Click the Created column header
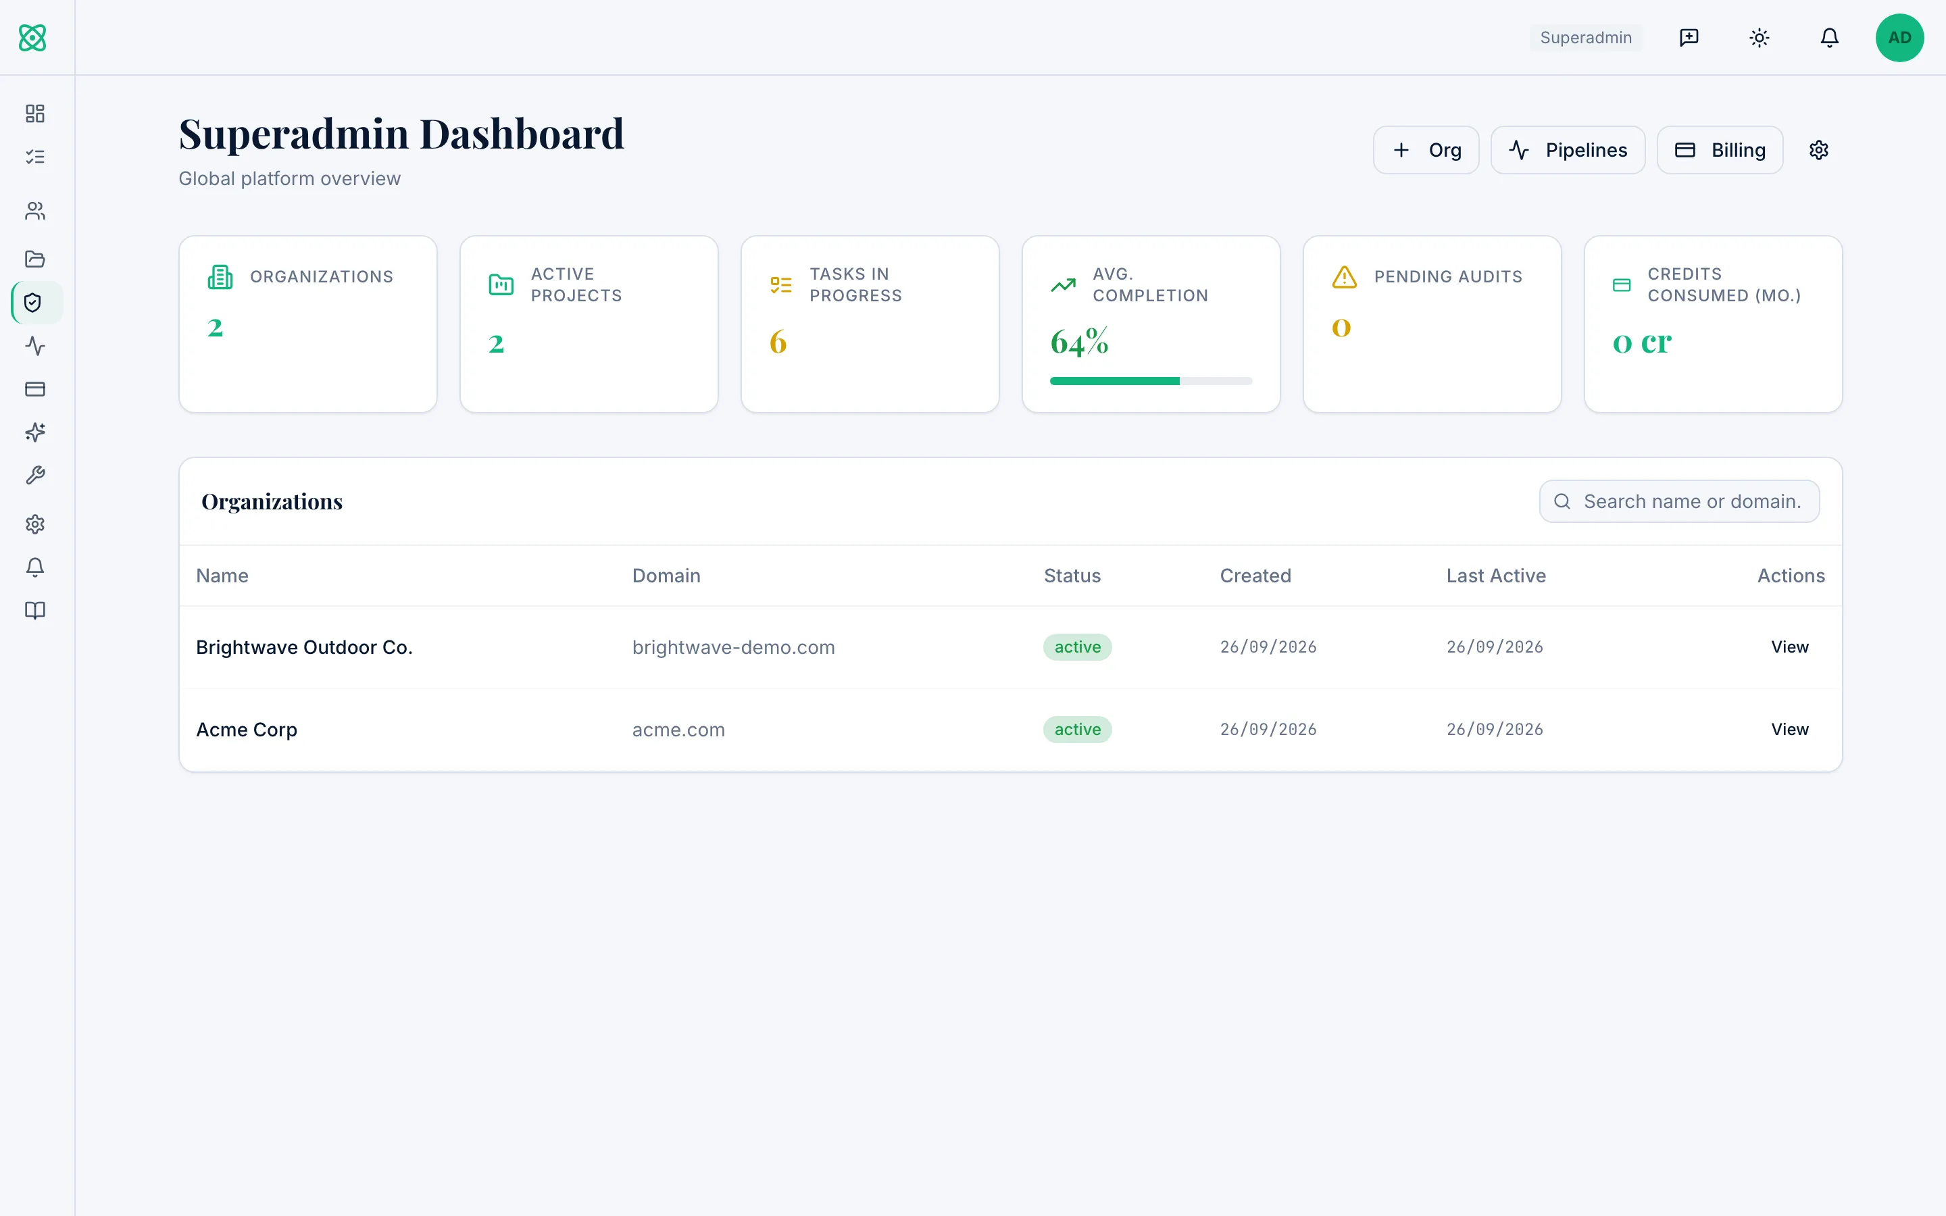Image resolution: width=1946 pixels, height=1216 pixels. click(x=1255, y=576)
